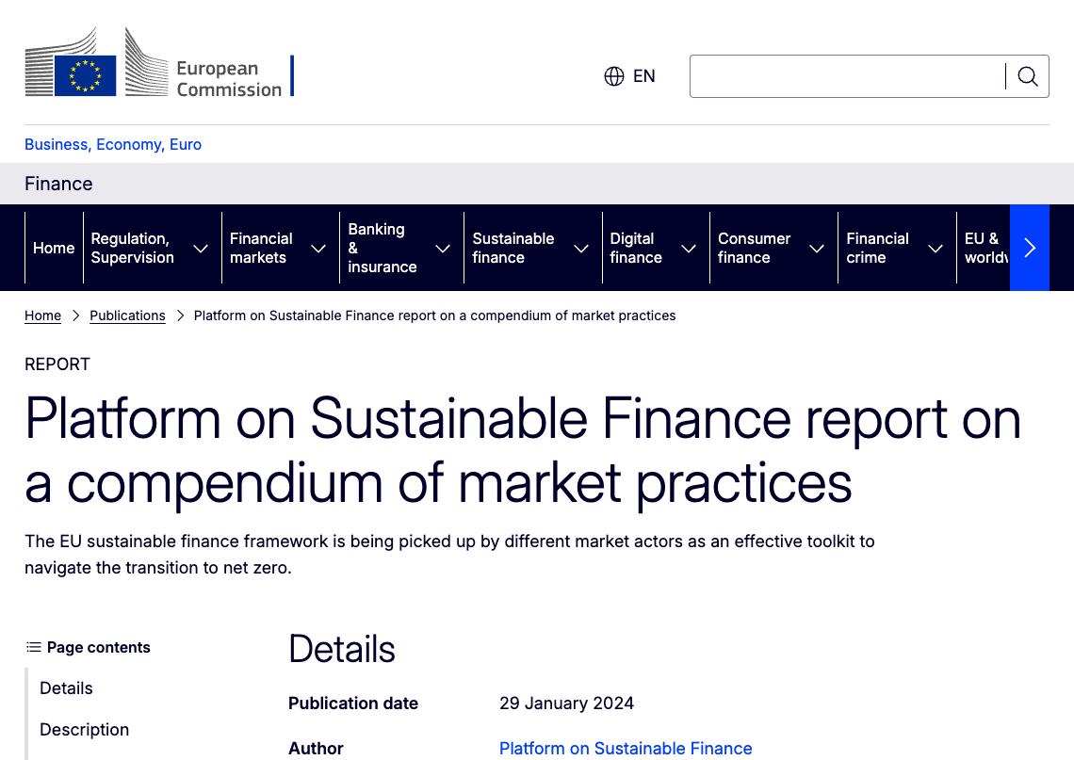
Task: Open the Sustainable finance navigation item
Action: [x=513, y=248]
